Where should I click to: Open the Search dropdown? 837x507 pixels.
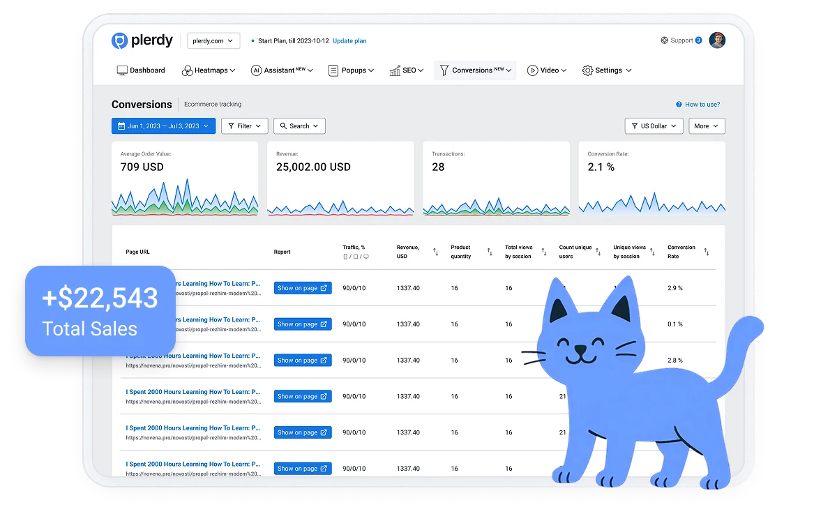point(299,126)
